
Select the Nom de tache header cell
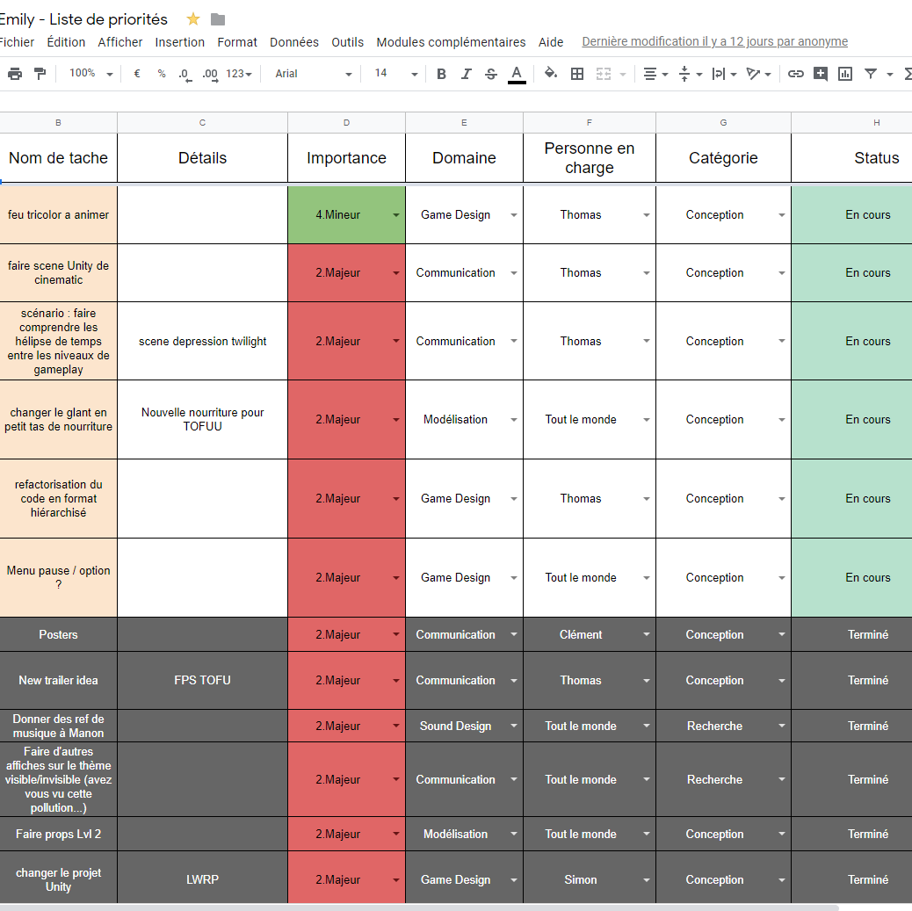click(58, 157)
